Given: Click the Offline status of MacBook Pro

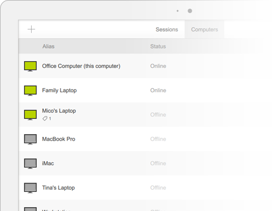Looking at the screenshot, I should [x=158, y=139].
